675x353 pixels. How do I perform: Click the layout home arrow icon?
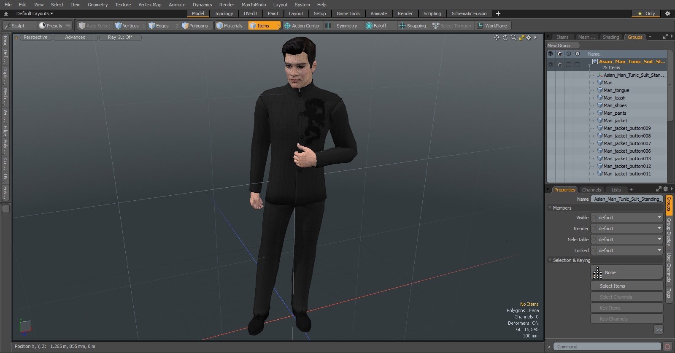[6, 13]
